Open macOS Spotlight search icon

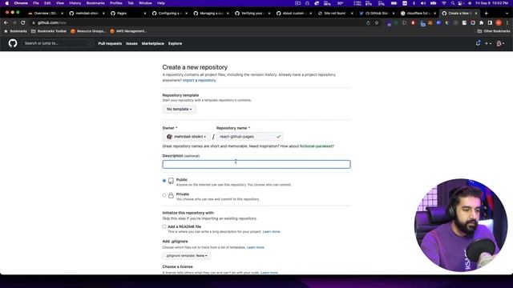(452, 3)
